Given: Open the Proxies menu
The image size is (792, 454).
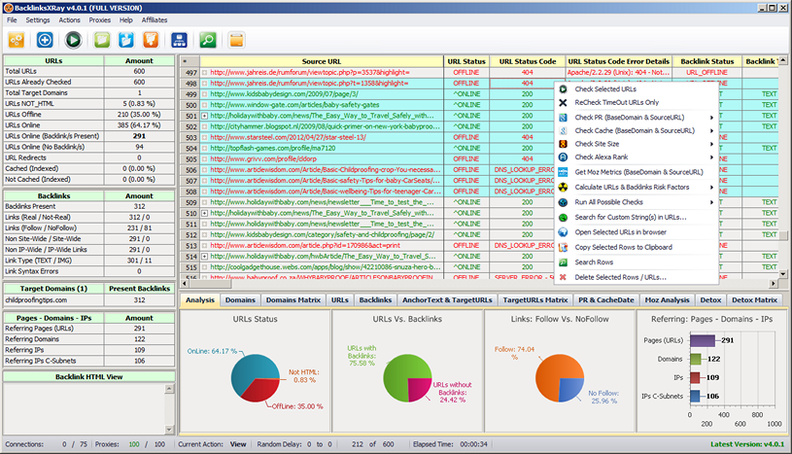Looking at the screenshot, I should pos(99,19).
